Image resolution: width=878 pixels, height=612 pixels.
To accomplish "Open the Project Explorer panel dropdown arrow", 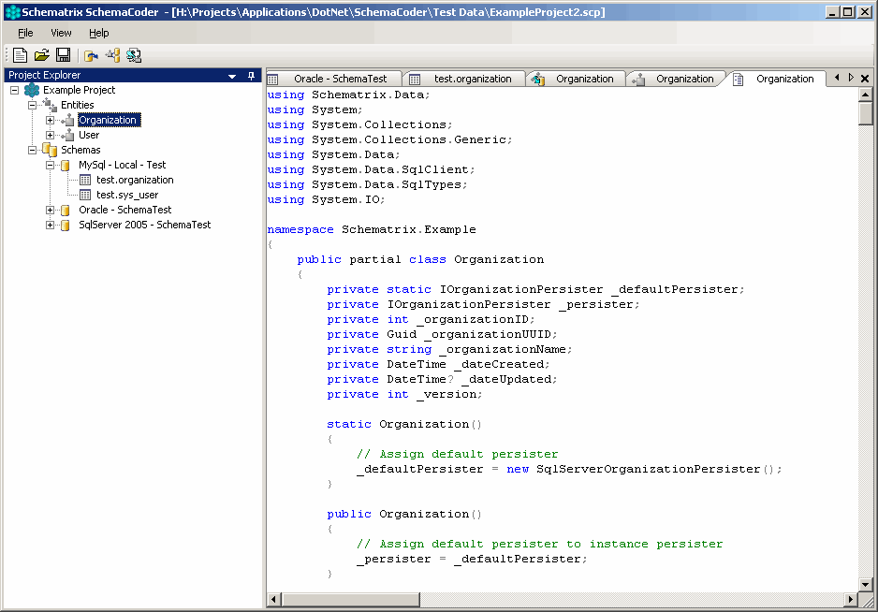I will click(232, 76).
